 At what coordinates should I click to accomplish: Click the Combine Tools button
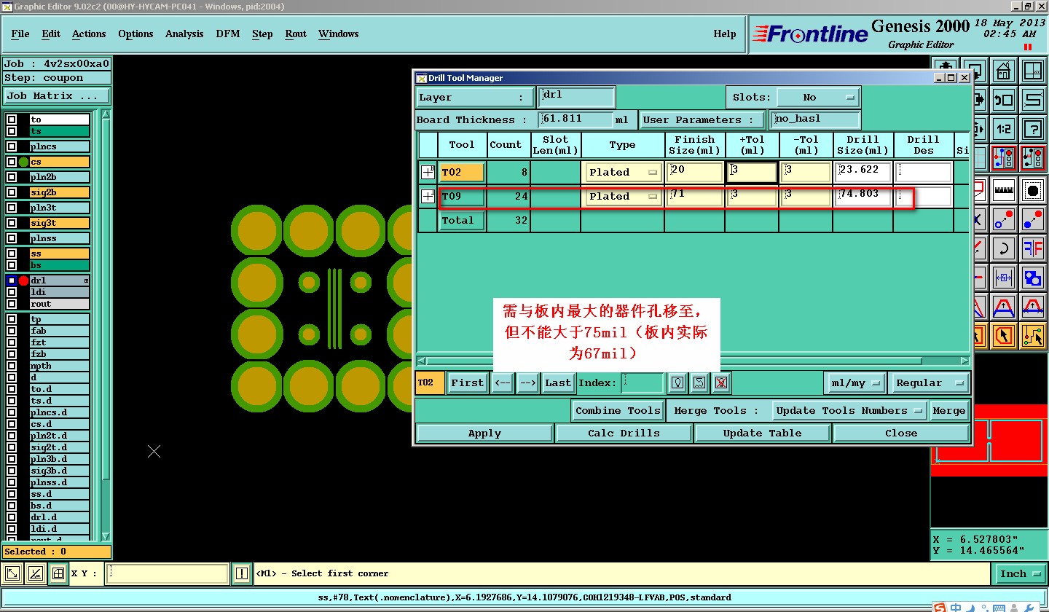tap(618, 410)
